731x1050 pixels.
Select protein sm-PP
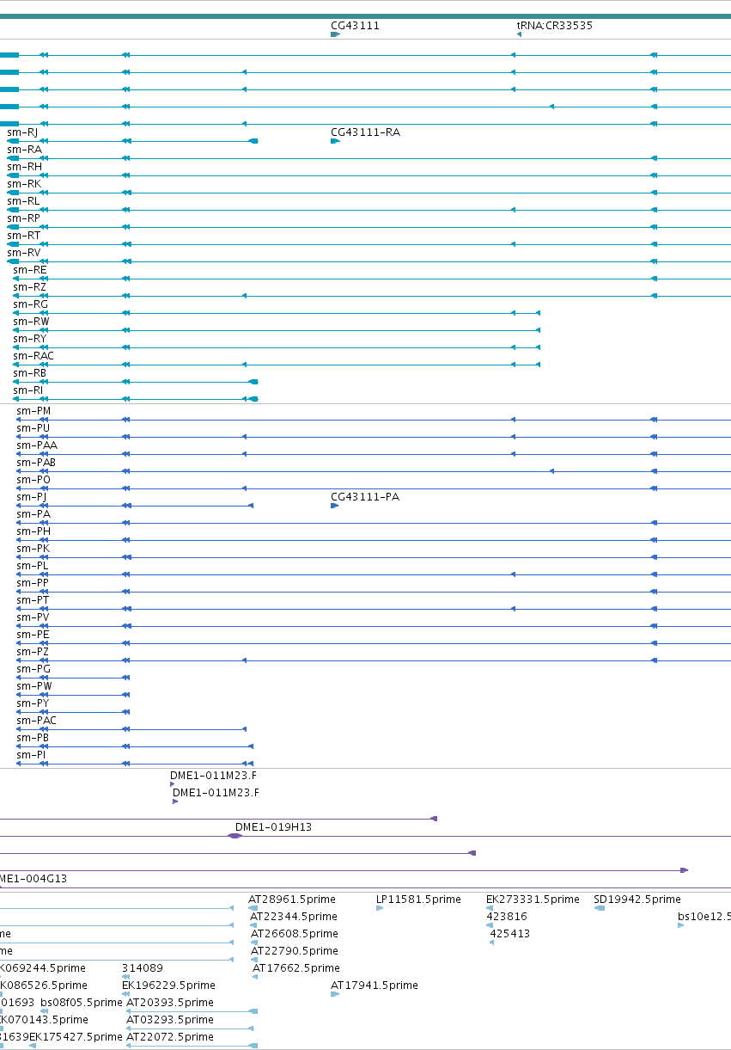pos(33,583)
